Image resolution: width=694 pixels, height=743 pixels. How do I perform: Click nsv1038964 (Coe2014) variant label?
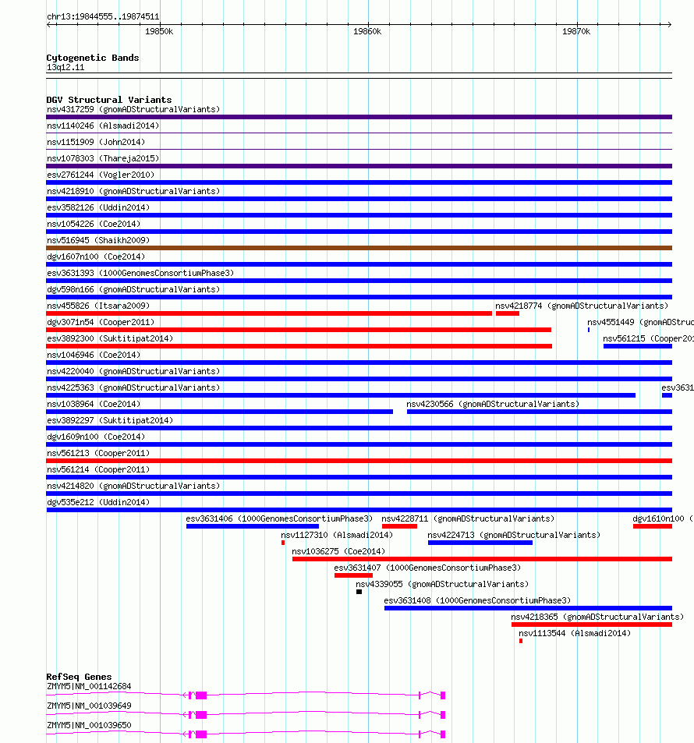point(94,404)
